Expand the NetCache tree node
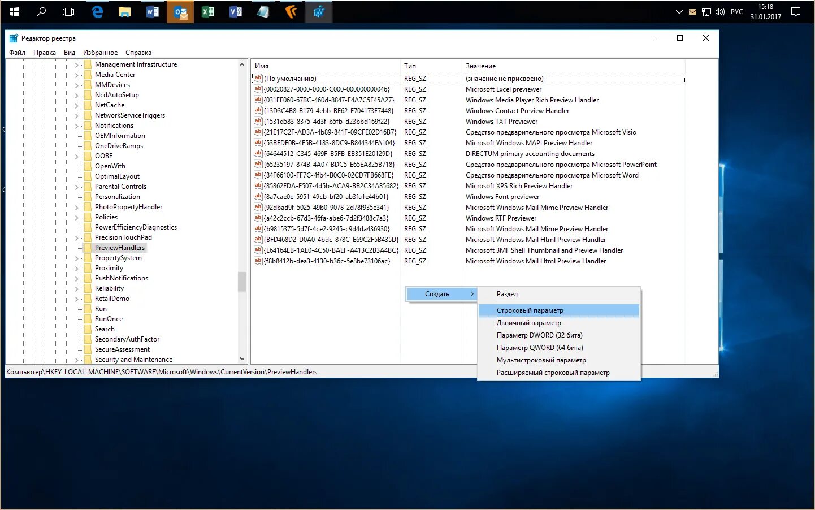This screenshot has height=510, width=815. (x=77, y=106)
